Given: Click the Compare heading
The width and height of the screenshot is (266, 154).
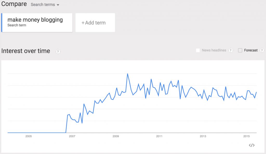Looking at the screenshot, I should tap(14, 4).
